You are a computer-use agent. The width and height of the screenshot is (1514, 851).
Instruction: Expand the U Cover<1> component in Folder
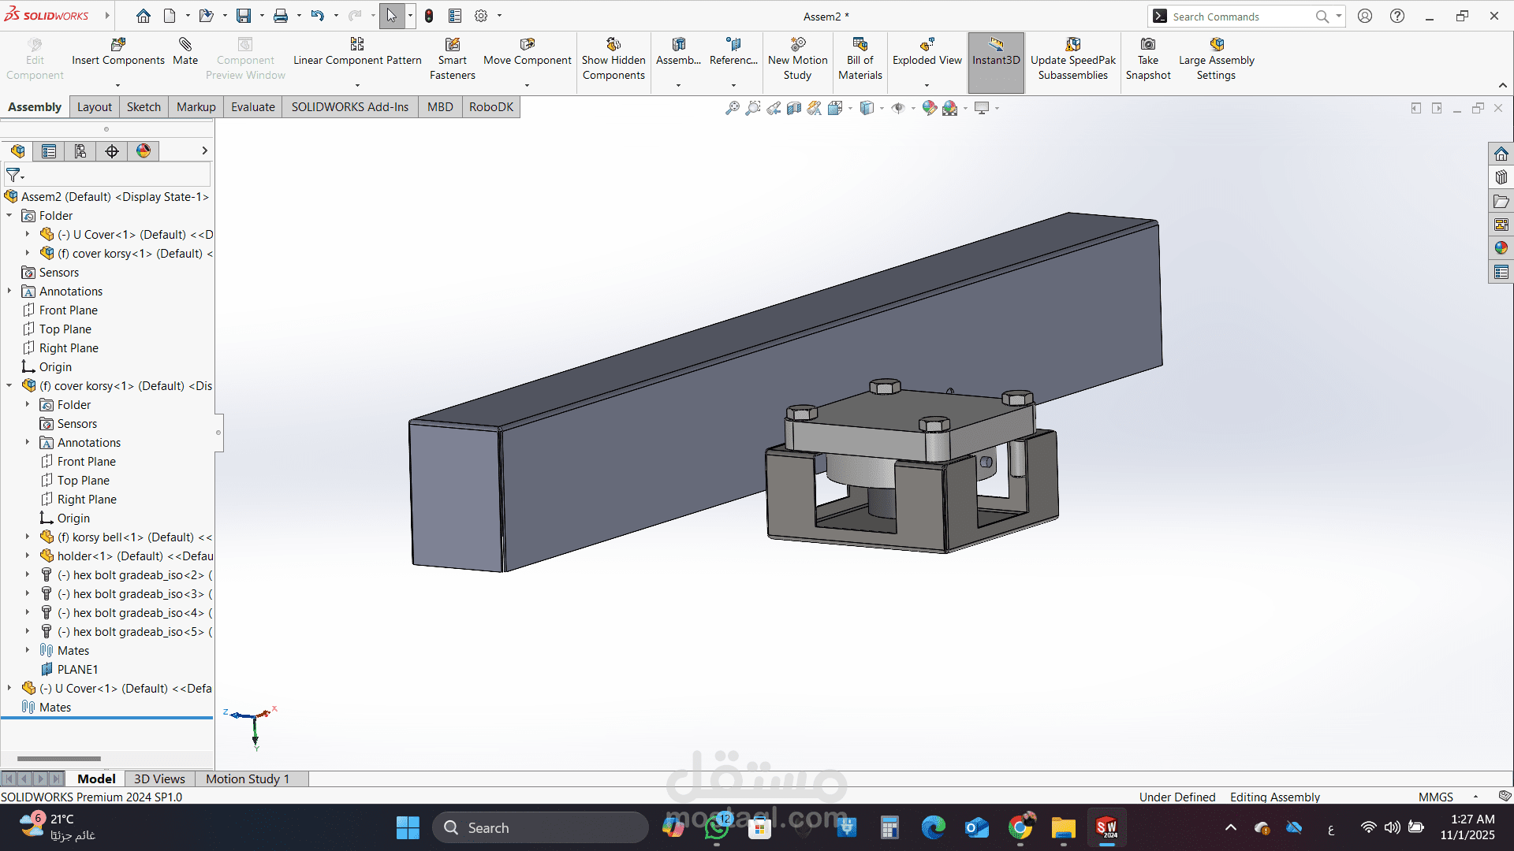27,234
